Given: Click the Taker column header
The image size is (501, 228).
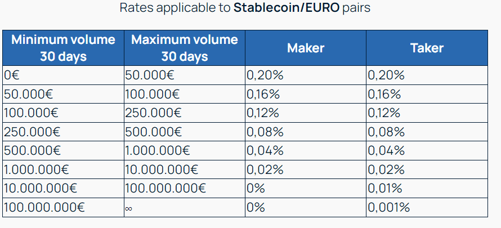Looking at the screenshot, I should tap(427, 48).
